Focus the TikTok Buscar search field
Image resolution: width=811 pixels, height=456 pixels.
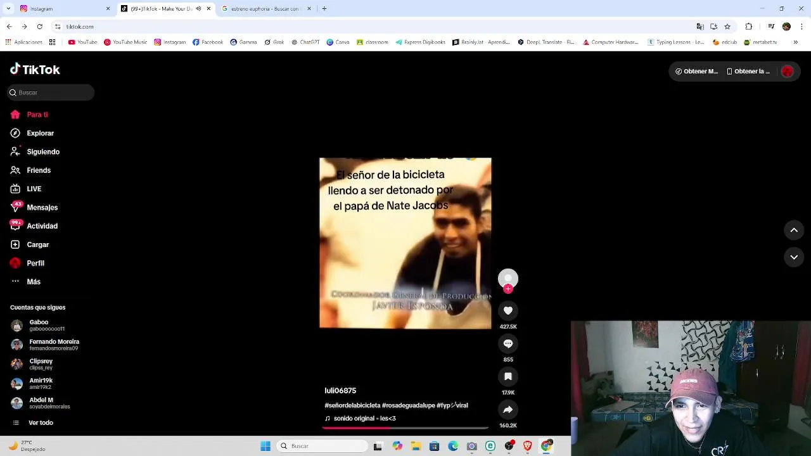[x=51, y=92]
